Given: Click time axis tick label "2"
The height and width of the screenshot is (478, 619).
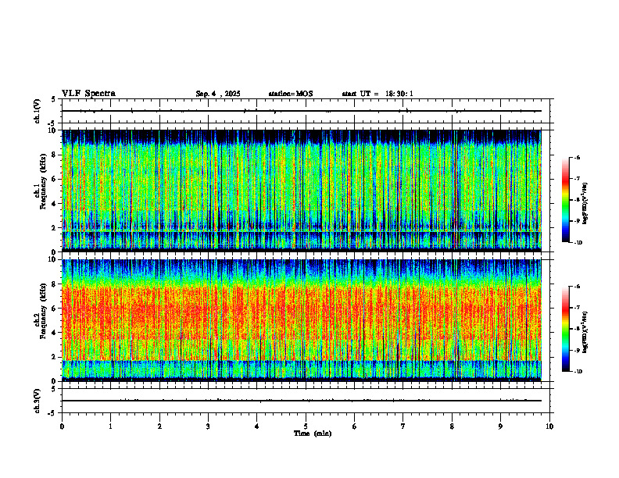Looking at the screenshot, I should 159,426.
